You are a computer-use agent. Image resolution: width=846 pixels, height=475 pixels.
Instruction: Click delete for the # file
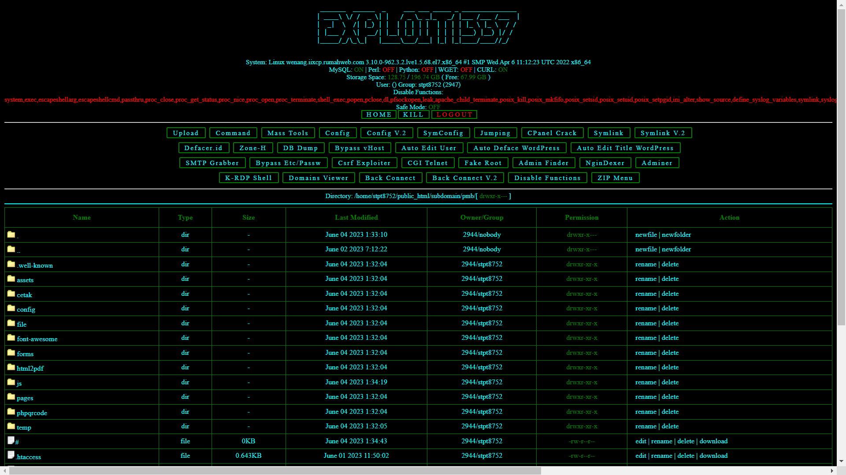point(686,441)
